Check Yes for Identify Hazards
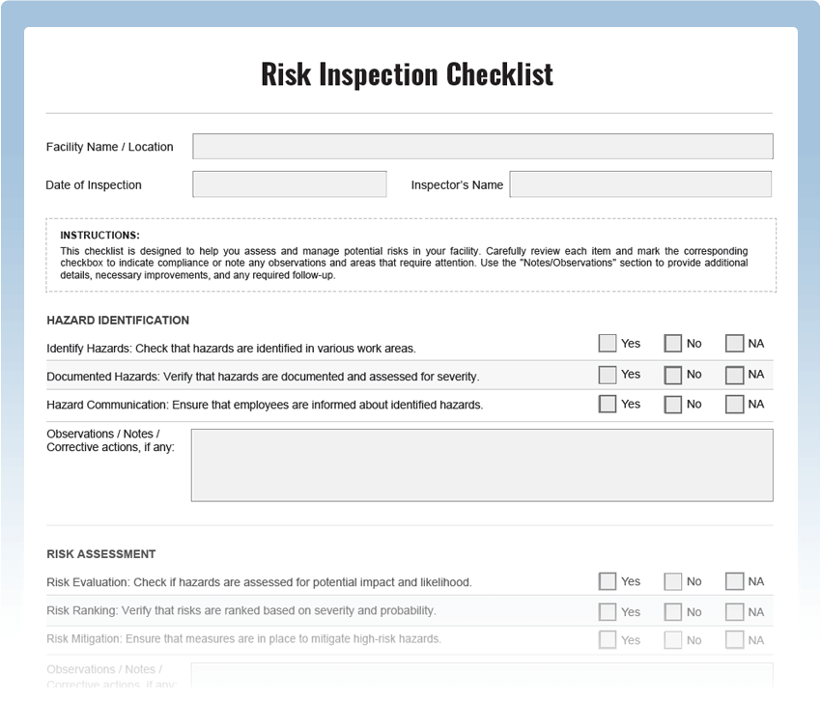 (607, 344)
